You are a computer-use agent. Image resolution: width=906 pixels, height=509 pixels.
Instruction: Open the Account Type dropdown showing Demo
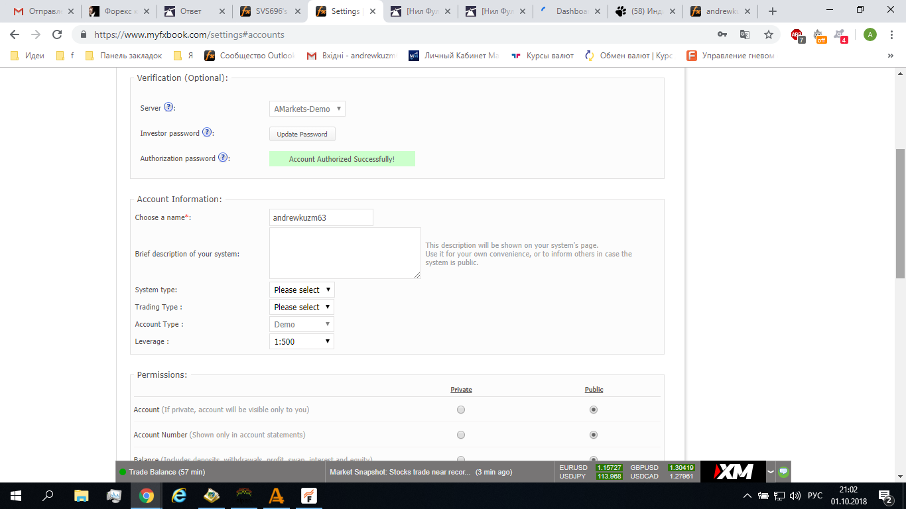(x=302, y=324)
